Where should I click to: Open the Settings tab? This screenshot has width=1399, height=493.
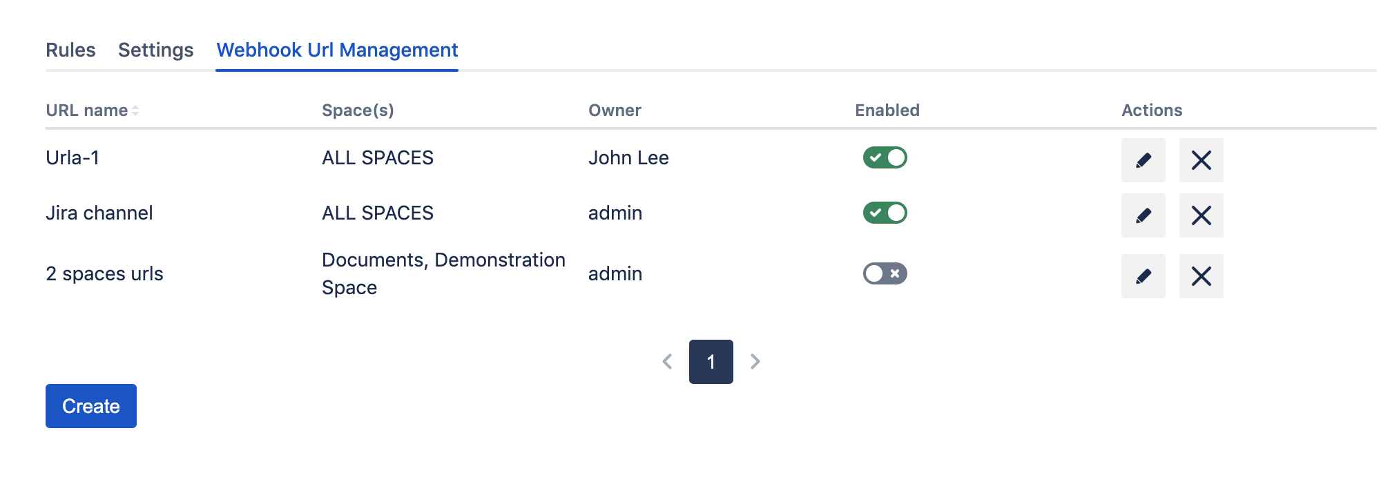tap(155, 50)
